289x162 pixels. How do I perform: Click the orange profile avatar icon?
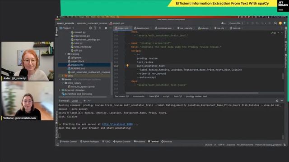280,23
